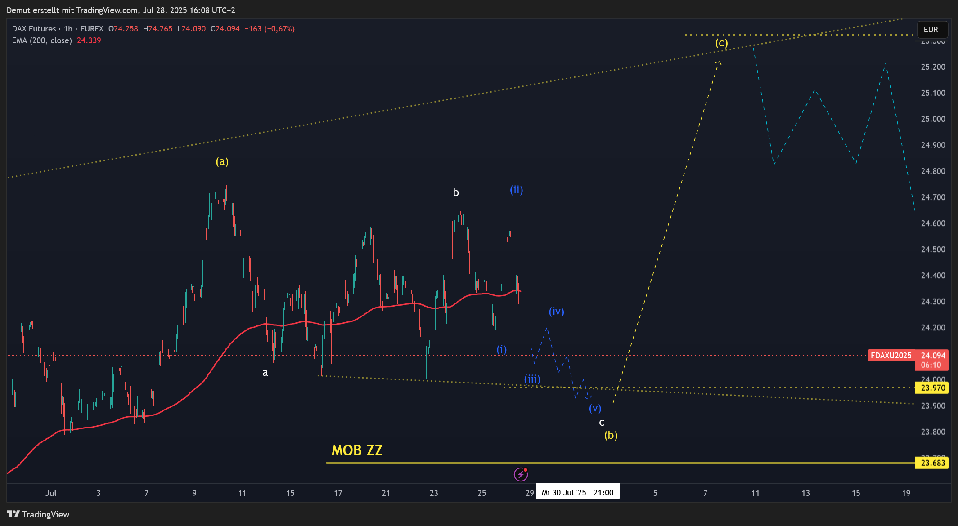Select the blue (v) wave label

click(x=595, y=408)
